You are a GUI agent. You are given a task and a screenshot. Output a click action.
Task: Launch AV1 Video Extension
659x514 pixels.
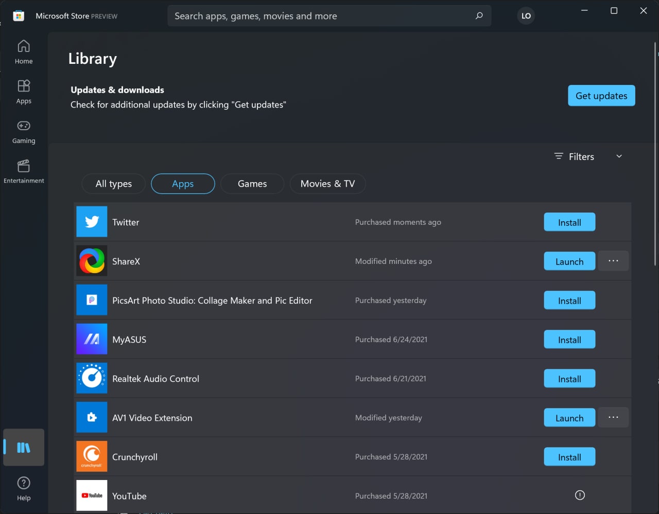tap(569, 418)
